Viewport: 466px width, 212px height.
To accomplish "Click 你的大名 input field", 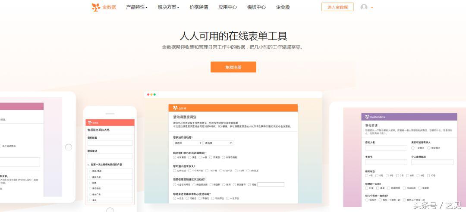I will pos(386,148).
